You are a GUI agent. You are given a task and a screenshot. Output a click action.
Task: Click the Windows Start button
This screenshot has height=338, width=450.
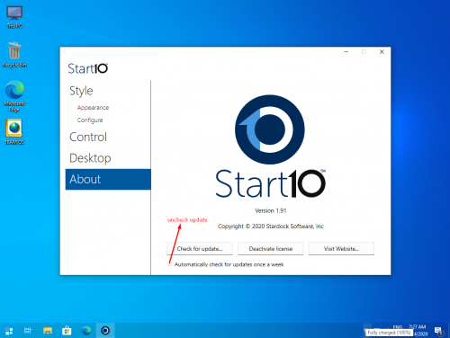9,331
